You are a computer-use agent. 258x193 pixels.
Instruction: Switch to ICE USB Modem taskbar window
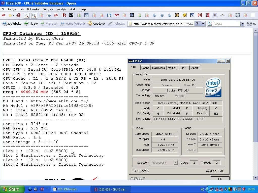(71, 189)
